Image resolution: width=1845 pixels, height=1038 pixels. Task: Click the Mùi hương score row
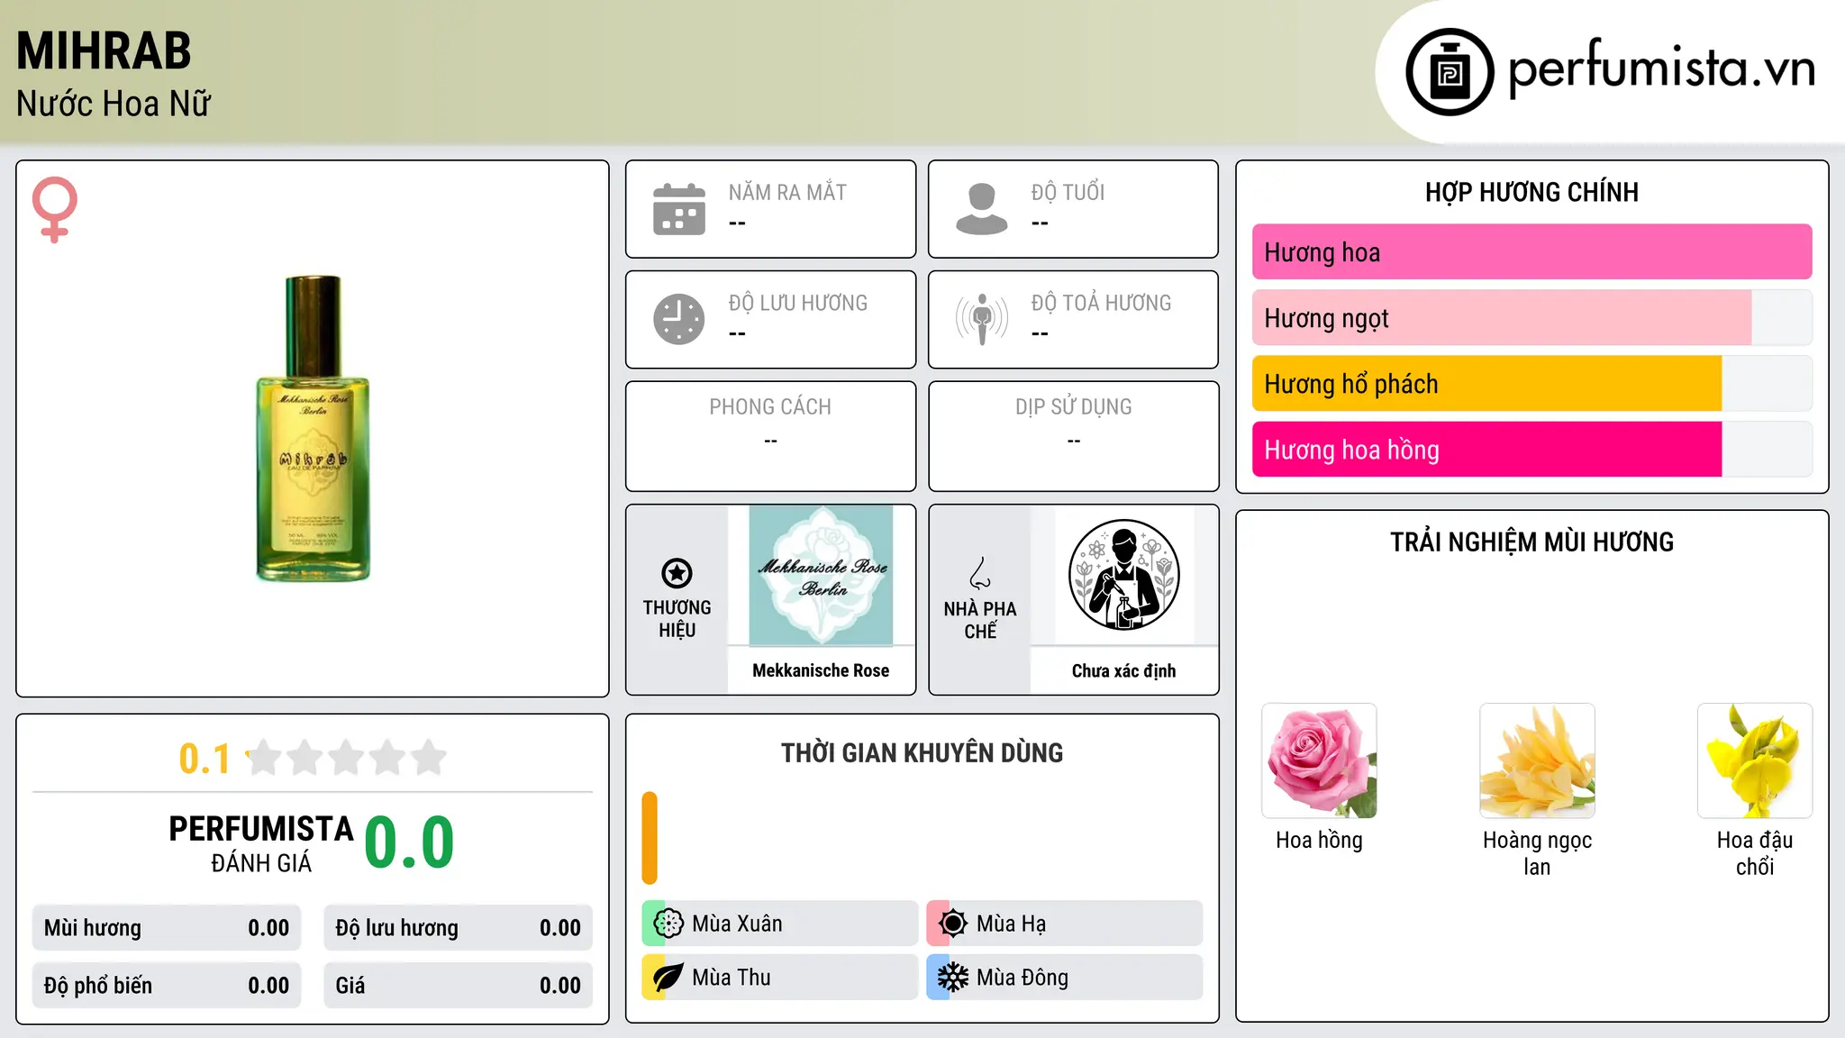coord(167,928)
